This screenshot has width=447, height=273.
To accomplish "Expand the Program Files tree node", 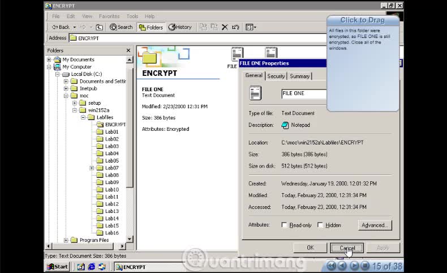I will tap(66, 240).
